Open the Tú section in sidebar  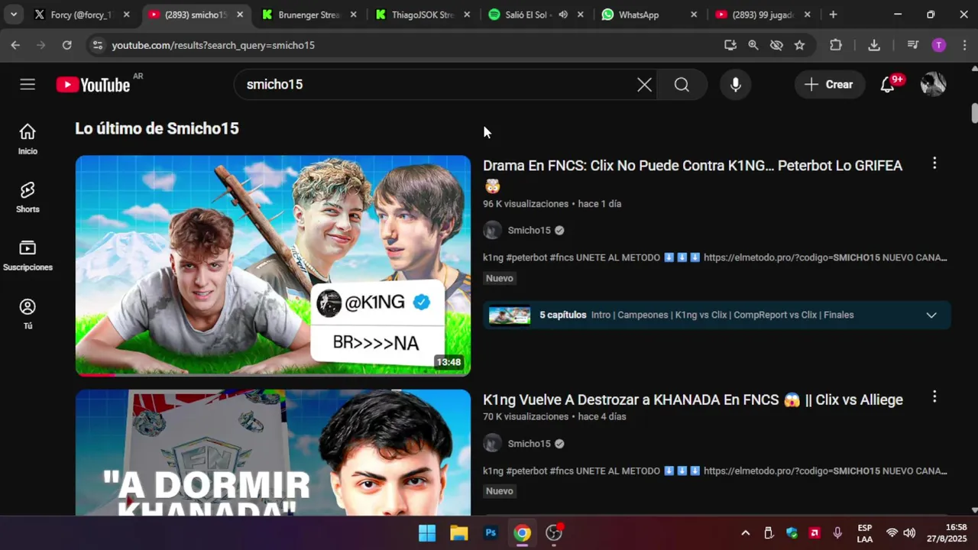point(28,314)
